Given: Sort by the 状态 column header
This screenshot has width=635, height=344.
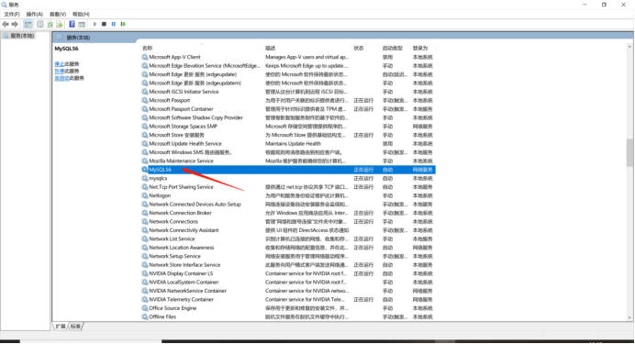Looking at the screenshot, I should point(359,48).
